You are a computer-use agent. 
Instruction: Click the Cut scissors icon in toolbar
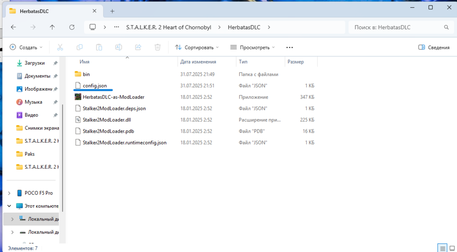pyautogui.click(x=60, y=47)
